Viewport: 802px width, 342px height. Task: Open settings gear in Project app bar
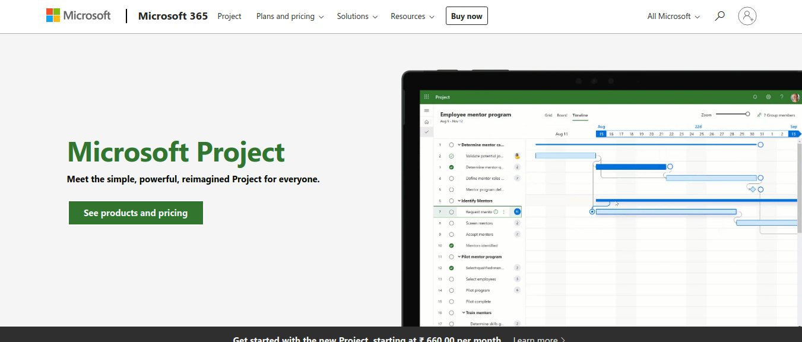(x=768, y=97)
